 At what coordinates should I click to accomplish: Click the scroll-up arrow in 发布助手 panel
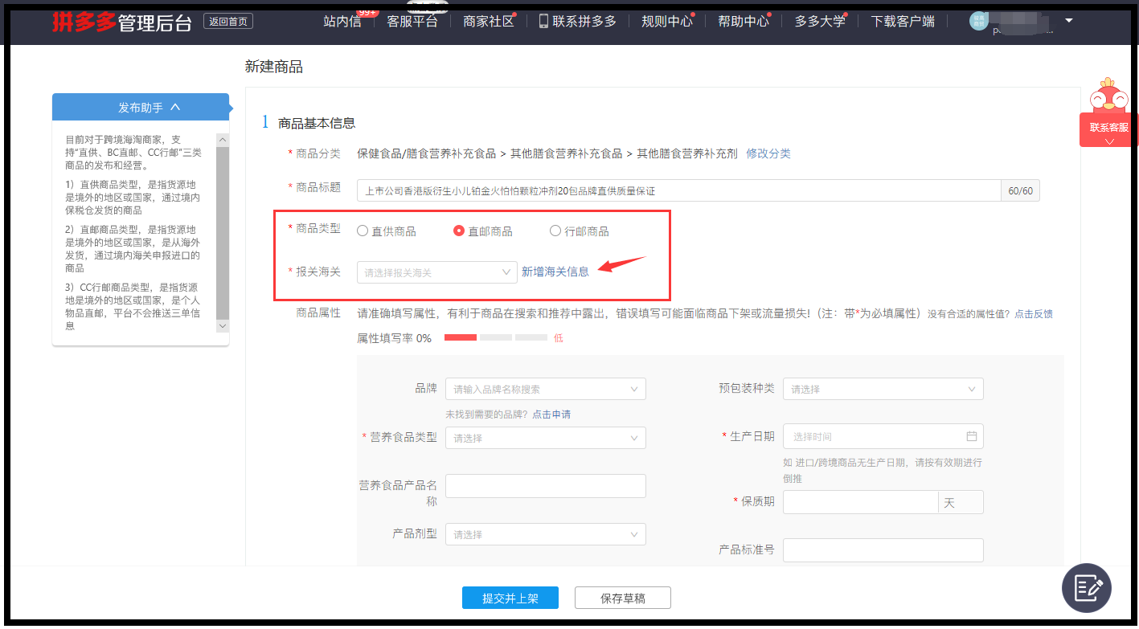click(x=223, y=140)
